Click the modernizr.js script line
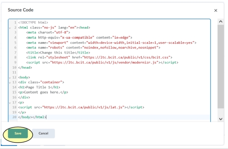The height and width of the screenshot is (149, 228). coord(102,62)
